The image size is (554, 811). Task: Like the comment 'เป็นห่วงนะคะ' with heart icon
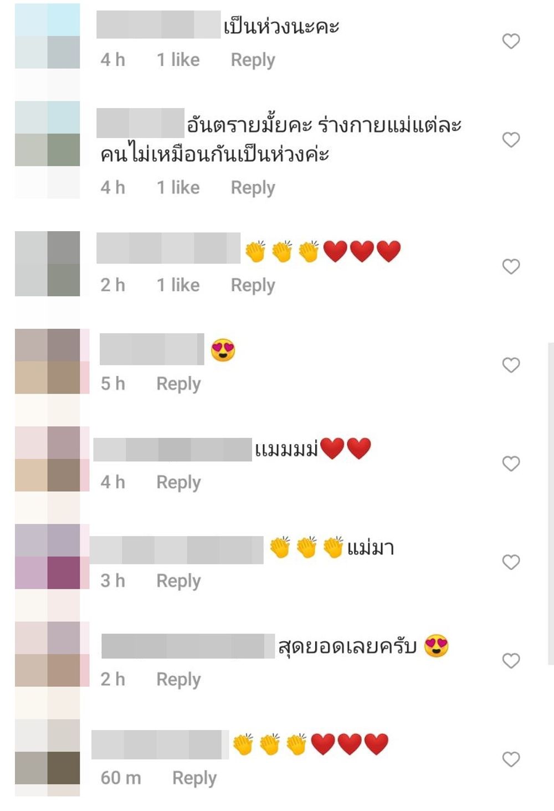[511, 41]
